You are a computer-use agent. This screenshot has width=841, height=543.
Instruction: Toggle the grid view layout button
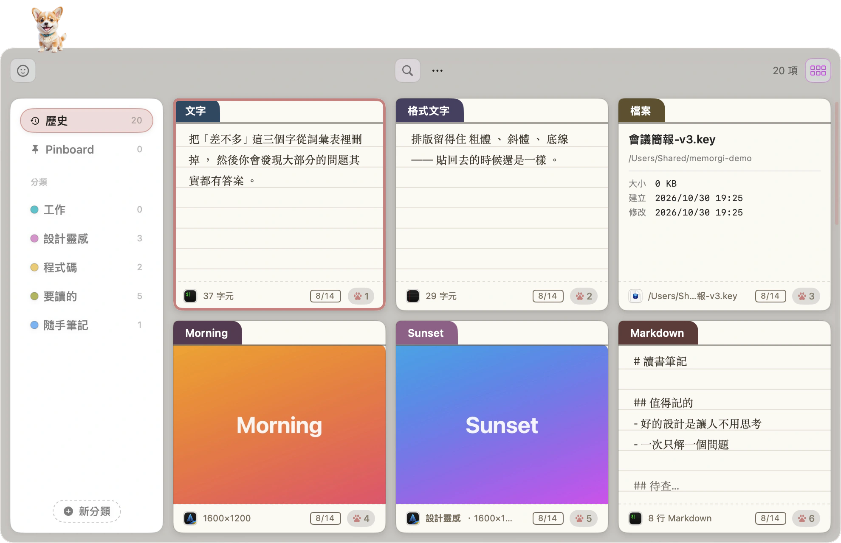coord(818,70)
